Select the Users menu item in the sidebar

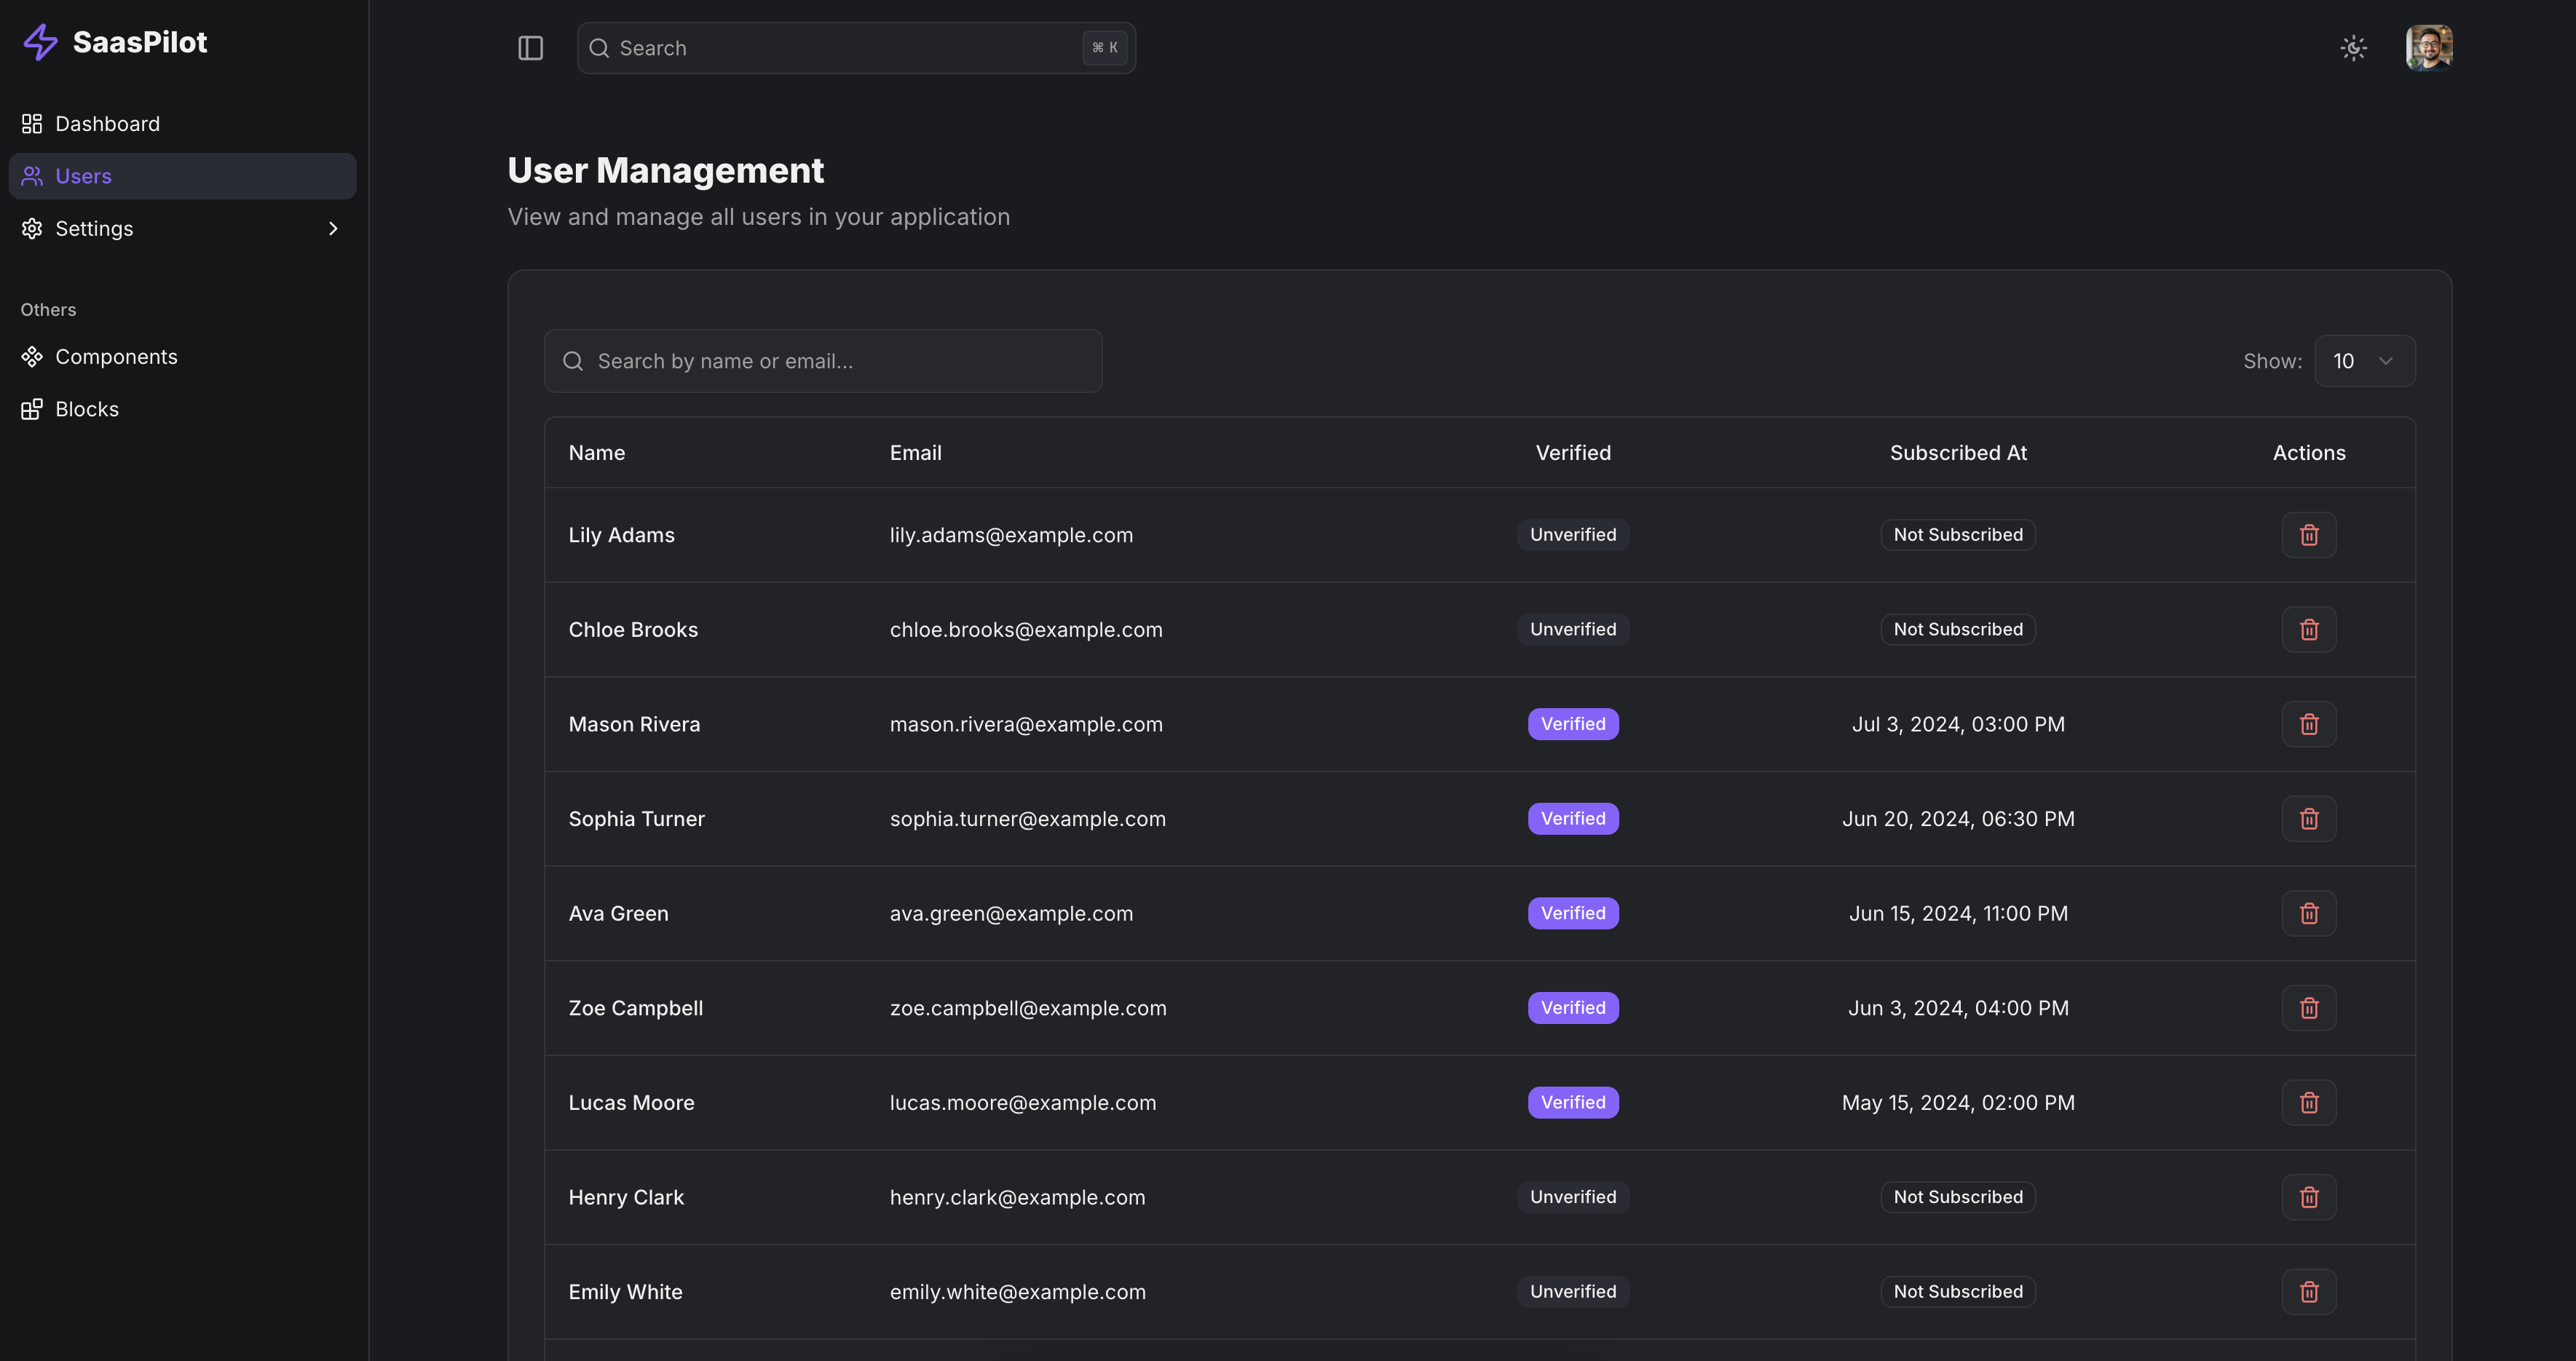pyautogui.click(x=84, y=176)
